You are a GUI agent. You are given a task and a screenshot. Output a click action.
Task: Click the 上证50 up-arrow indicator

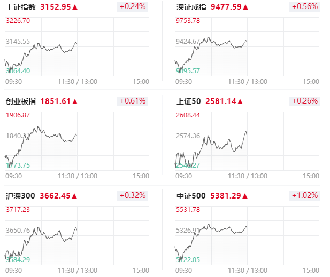point(240,101)
